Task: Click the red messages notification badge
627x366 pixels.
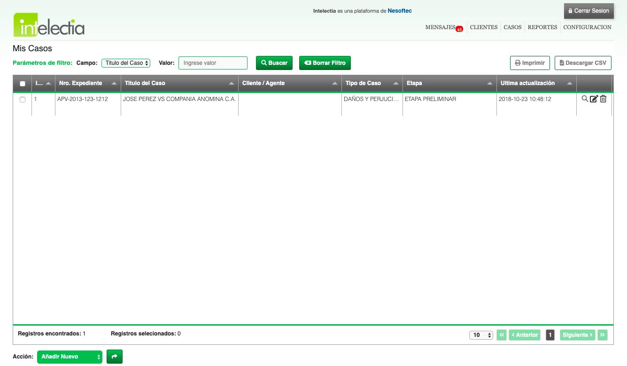Action: (459, 30)
